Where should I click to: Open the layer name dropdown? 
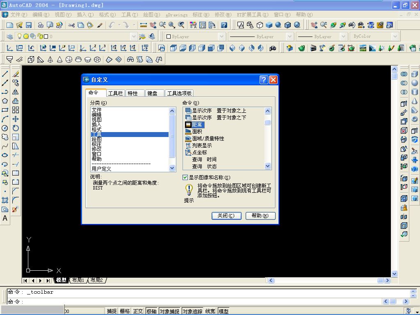point(134,37)
